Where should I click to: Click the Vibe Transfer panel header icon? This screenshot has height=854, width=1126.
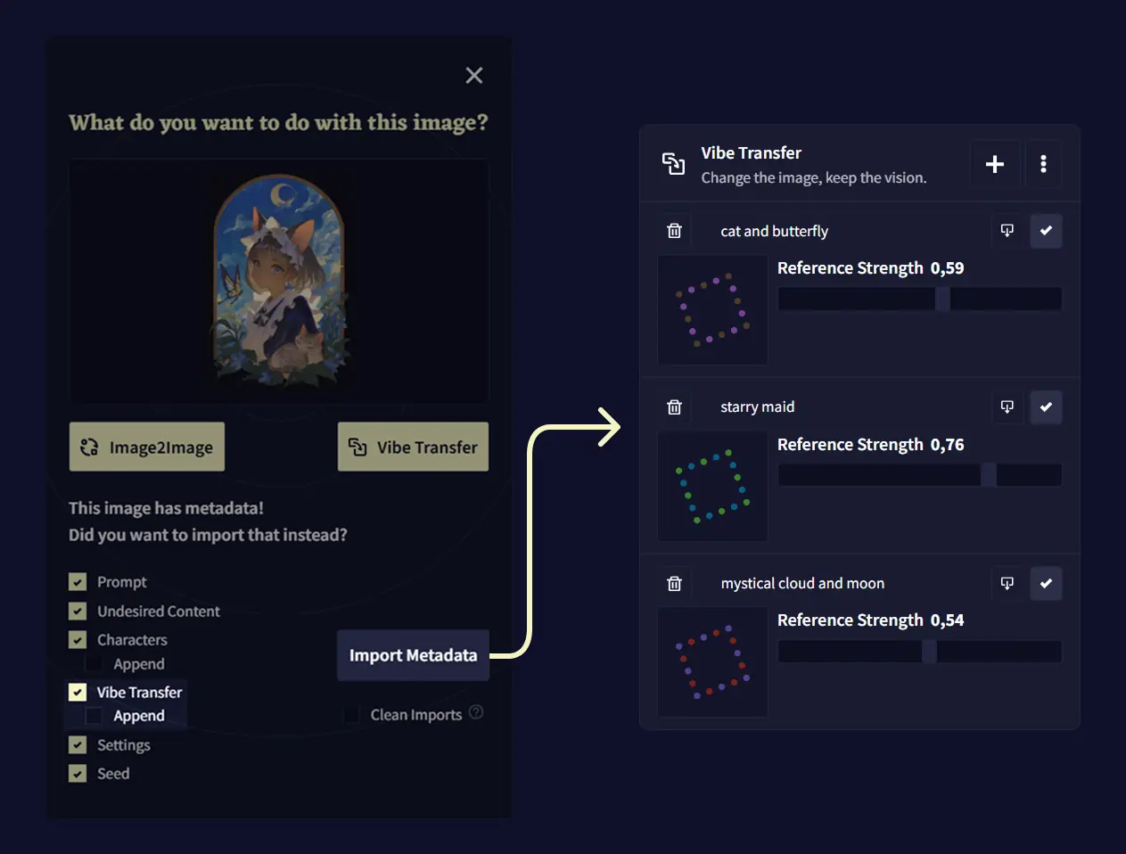click(x=675, y=163)
